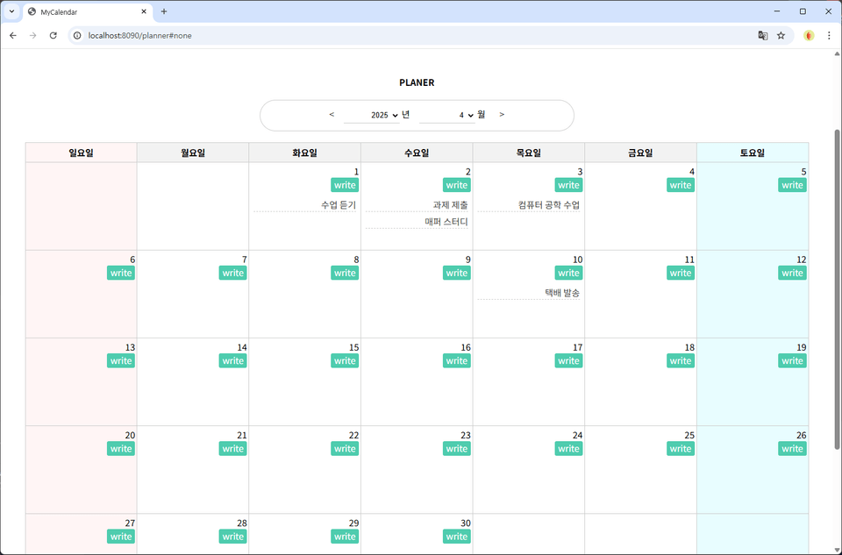842x555 pixels.
Task: Open the Google Translate icon
Action: pyautogui.click(x=762, y=35)
